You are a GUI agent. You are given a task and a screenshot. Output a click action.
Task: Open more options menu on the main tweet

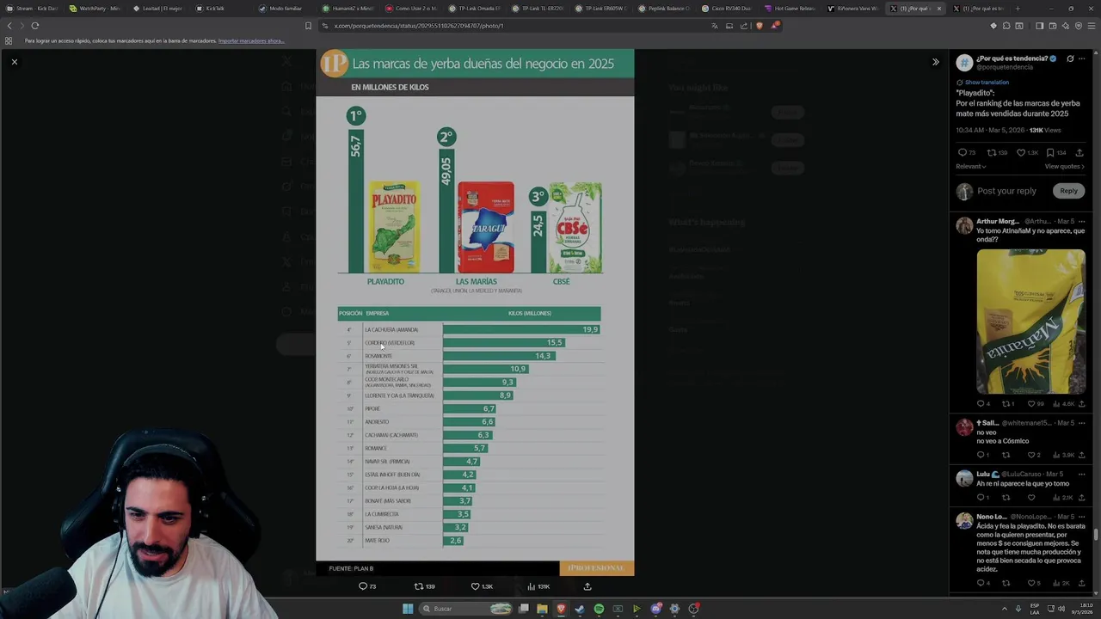point(1082,58)
